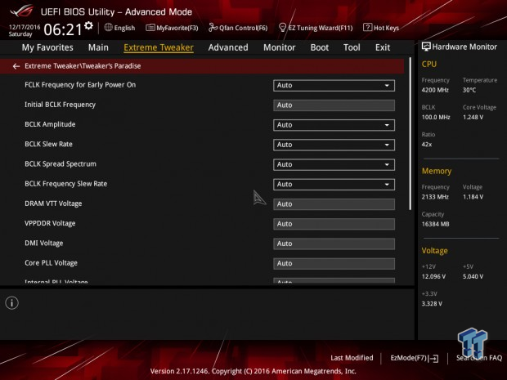Image resolution: width=507 pixels, height=380 pixels.
Task: Start EZ Tuning Wizard(F11)
Action: pyautogui.click(x=316, y=28)
